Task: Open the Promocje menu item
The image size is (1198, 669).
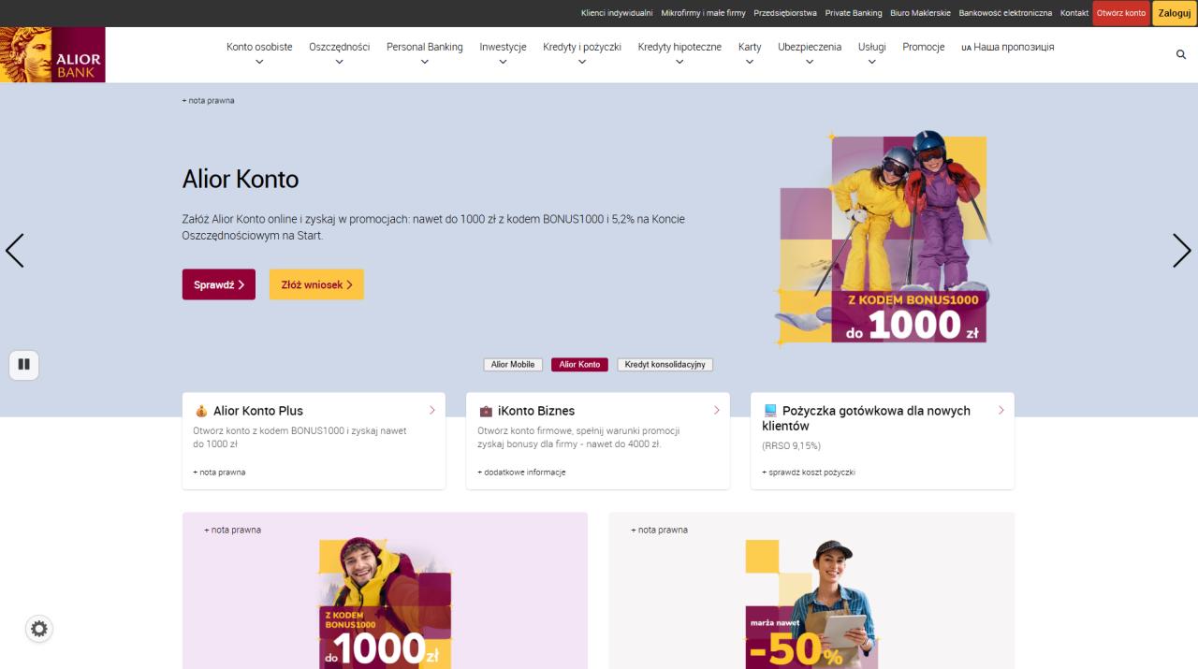Action: tap(923, 47)
